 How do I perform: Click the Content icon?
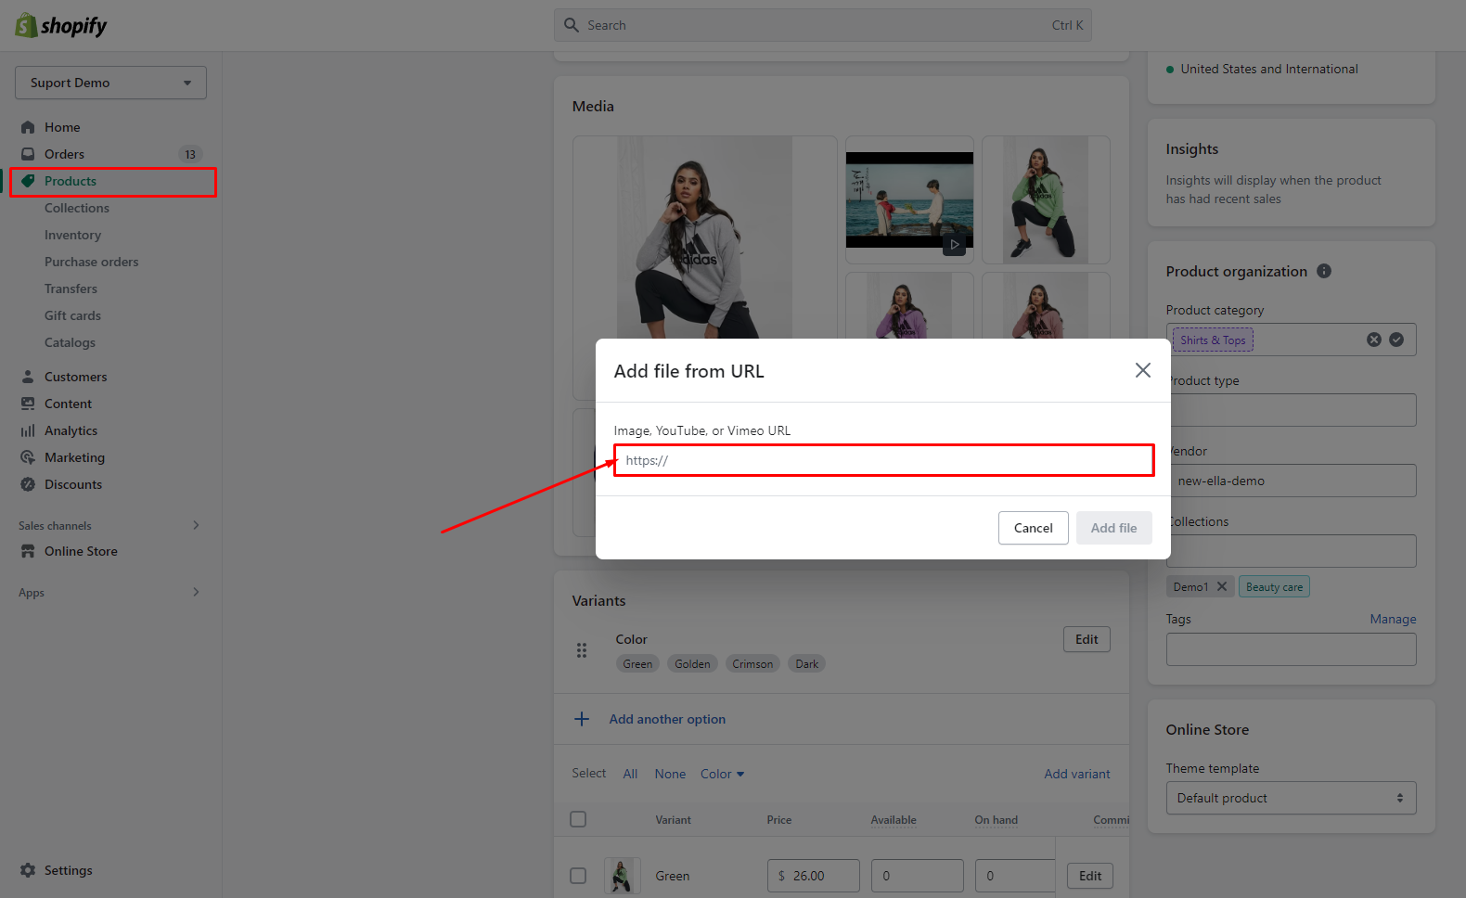pyautogui.click(x=28, y=404)
